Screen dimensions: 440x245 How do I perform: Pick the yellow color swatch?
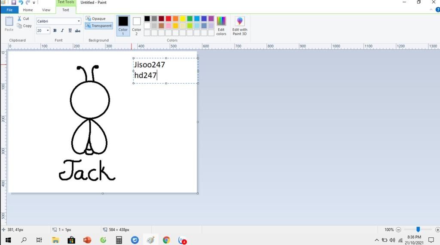tap(183, 19)
